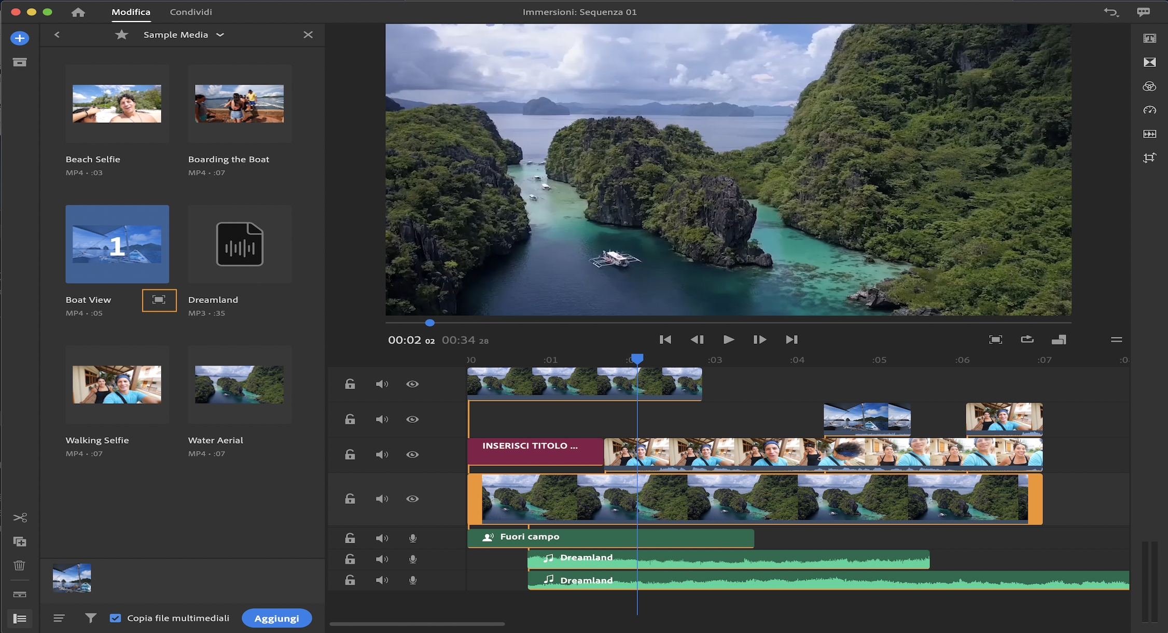Toggle Copia file multimediali checkbox

point(115,618)
